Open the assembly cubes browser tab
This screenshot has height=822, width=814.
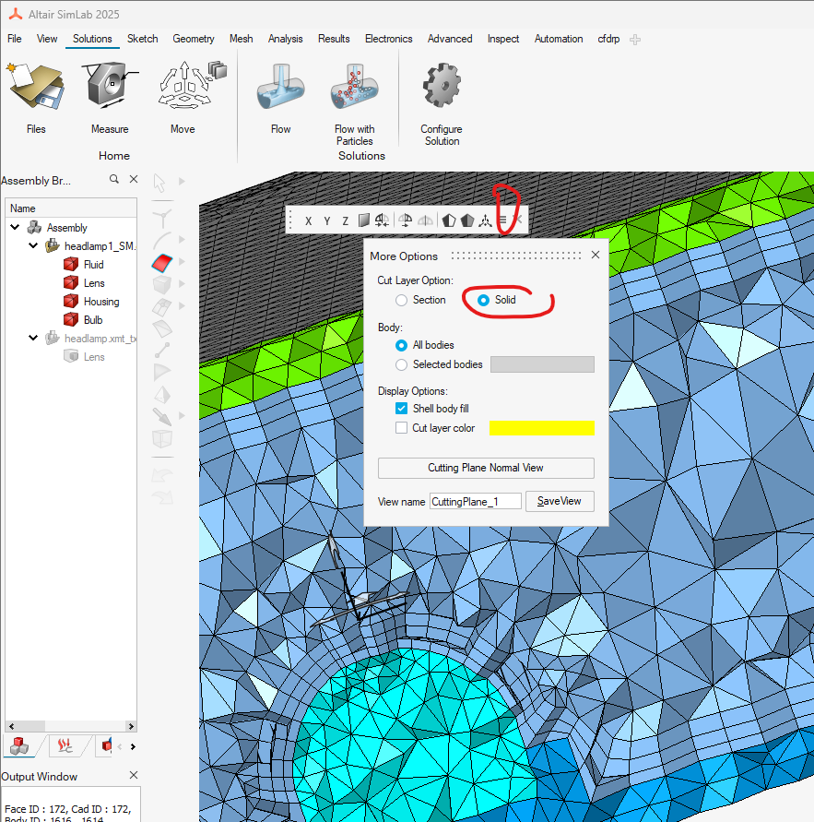point(19,745)
